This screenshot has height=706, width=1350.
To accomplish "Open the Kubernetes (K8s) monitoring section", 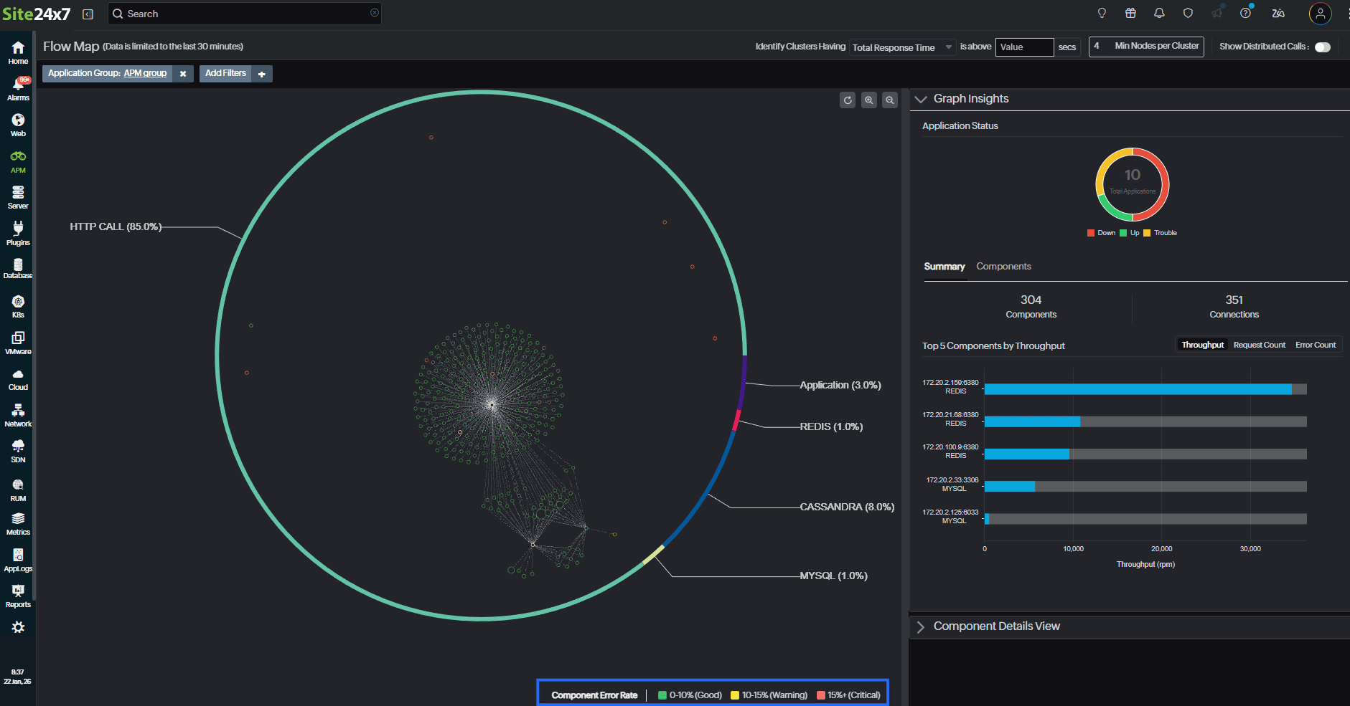I will tap(17, 305).
